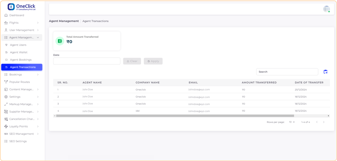Expand the Loyalty Points section

[x=38, y=126]
